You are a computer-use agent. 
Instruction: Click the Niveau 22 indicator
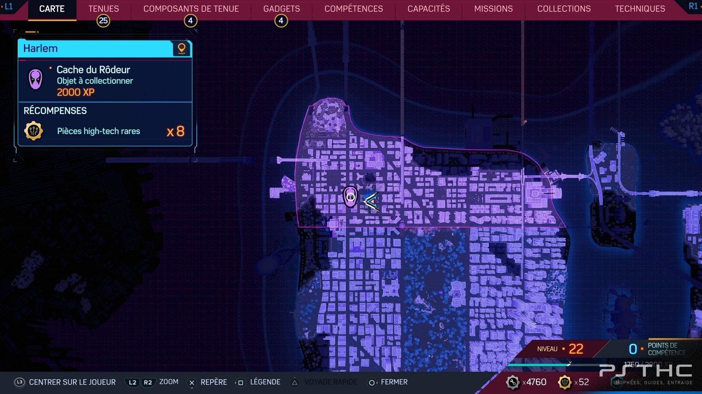point(560,349)
